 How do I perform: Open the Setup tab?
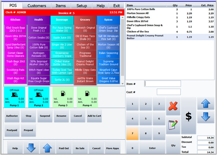click(82, 6)
